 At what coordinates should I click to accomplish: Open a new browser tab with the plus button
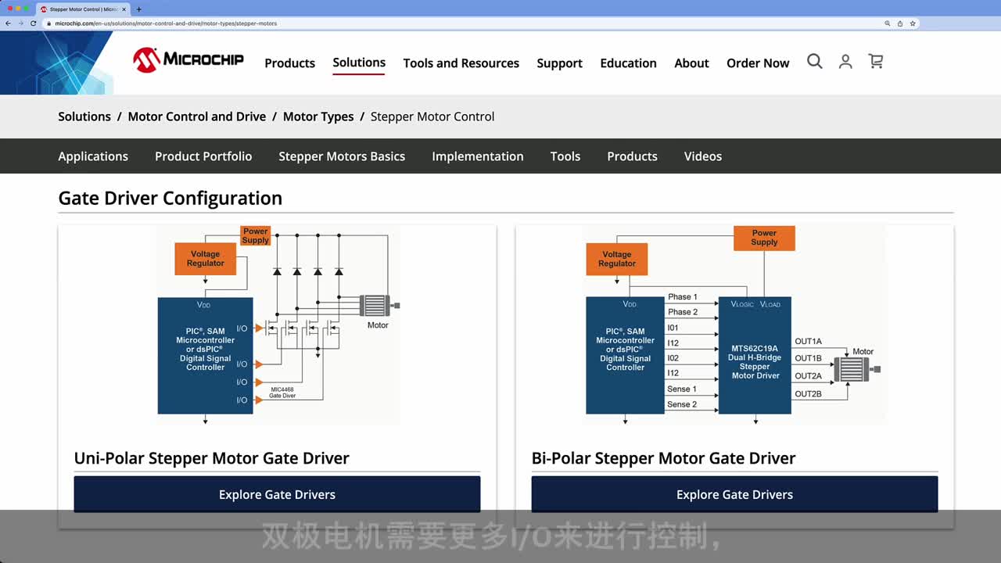point(139,9)
